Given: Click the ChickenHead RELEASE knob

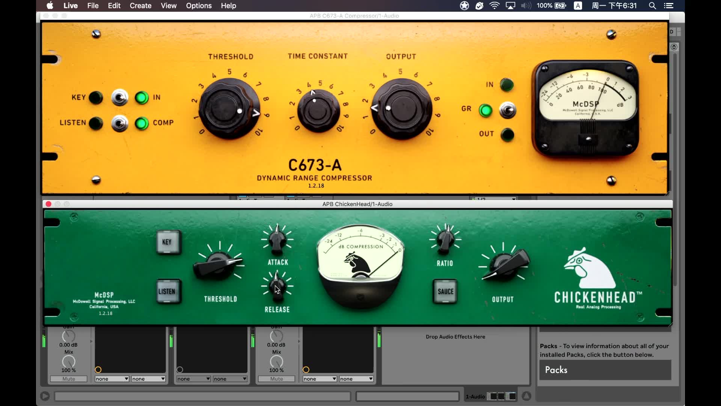Looking at the screenshot, I should pos(277,287).
